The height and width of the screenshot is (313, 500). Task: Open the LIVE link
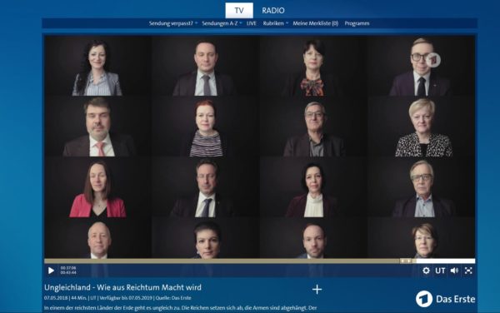click(252, 23)
